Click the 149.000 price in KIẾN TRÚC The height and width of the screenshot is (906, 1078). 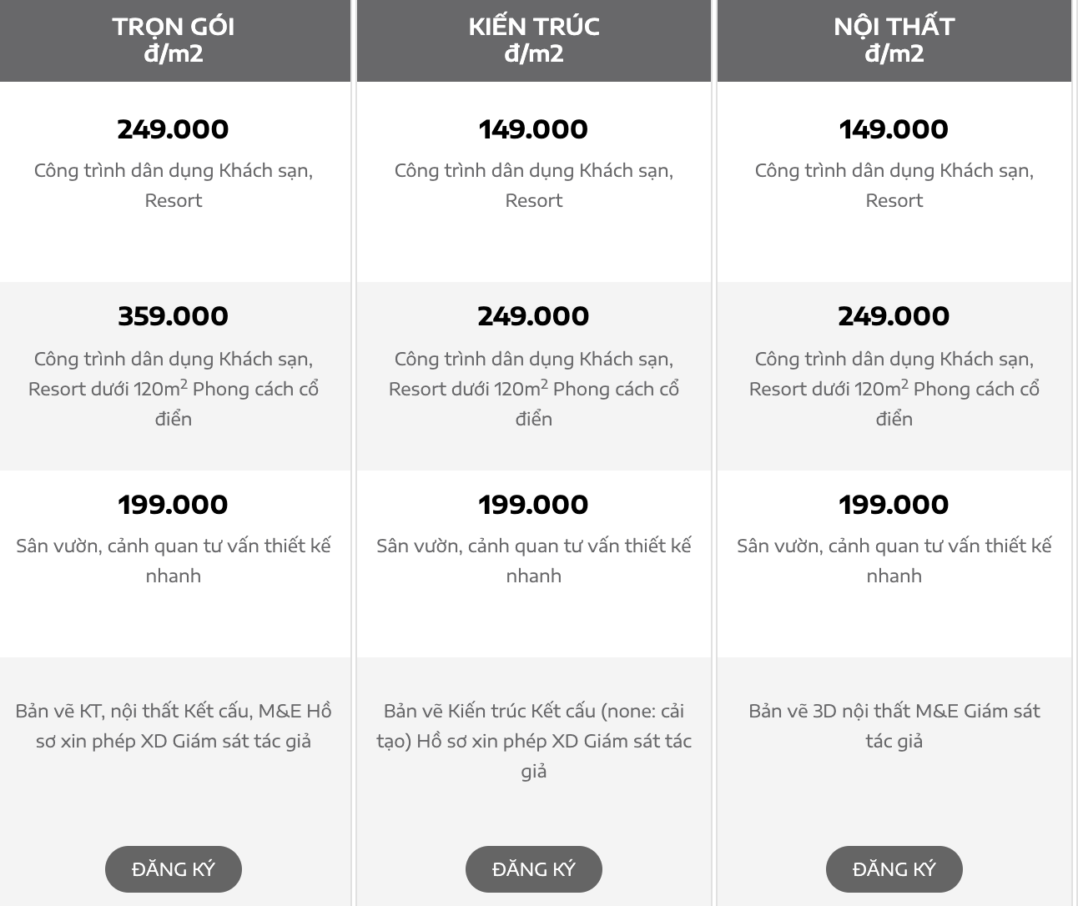534,129
